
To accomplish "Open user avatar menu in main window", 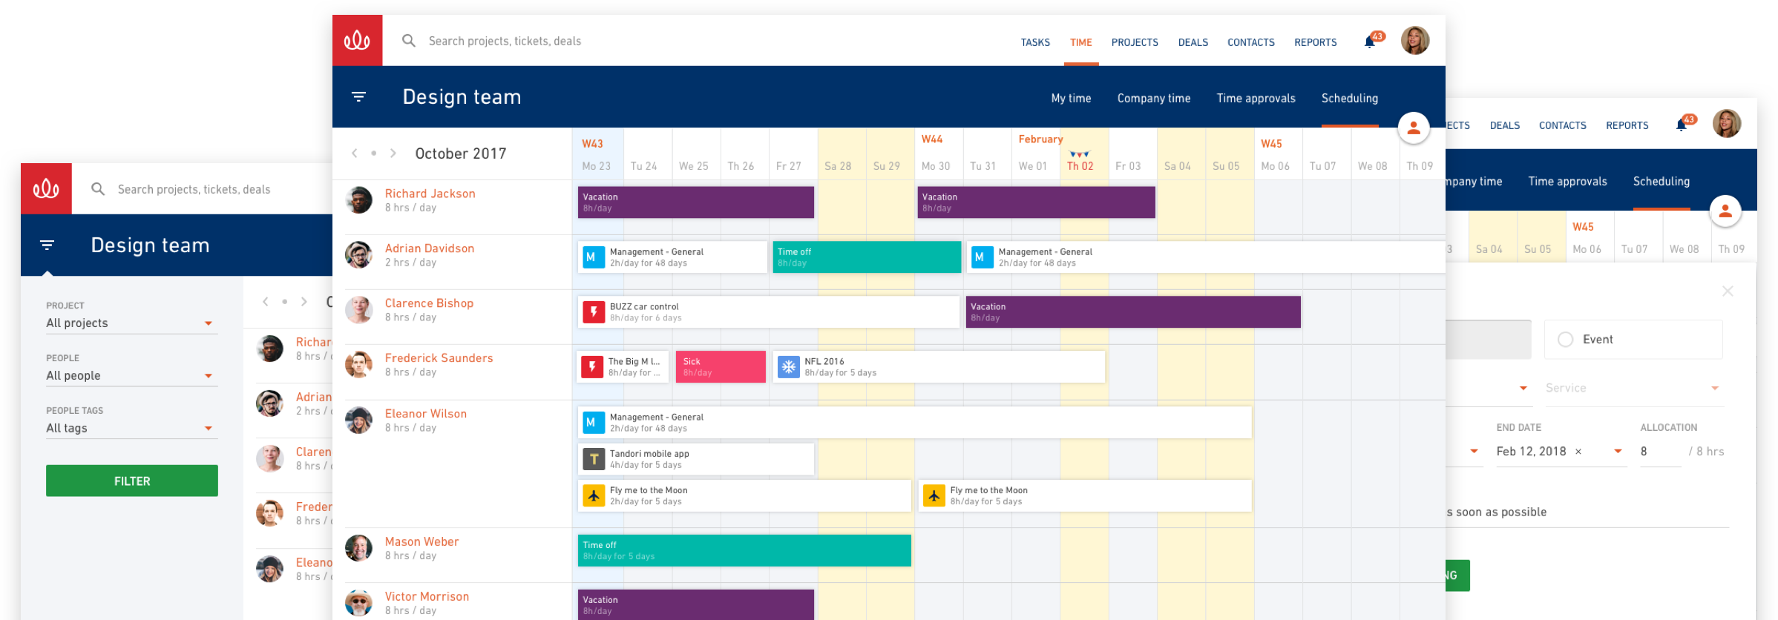I will click(x=1414, y=41).
